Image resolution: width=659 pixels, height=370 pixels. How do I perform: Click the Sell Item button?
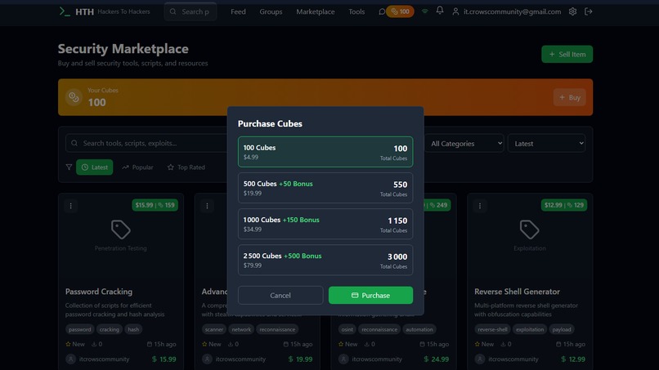point(567,54)
